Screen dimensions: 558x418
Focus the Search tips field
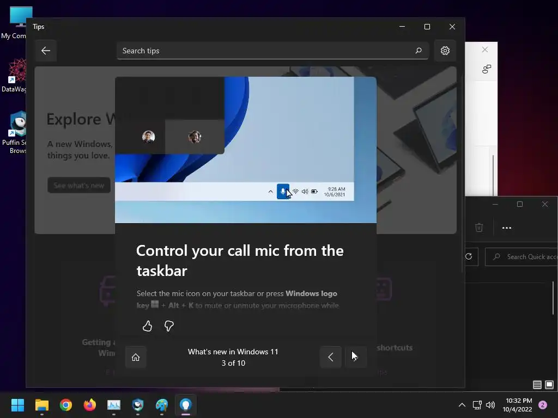click(272, 51)
